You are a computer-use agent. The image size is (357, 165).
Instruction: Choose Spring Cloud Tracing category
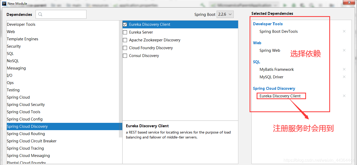click(x=63, y=148)
